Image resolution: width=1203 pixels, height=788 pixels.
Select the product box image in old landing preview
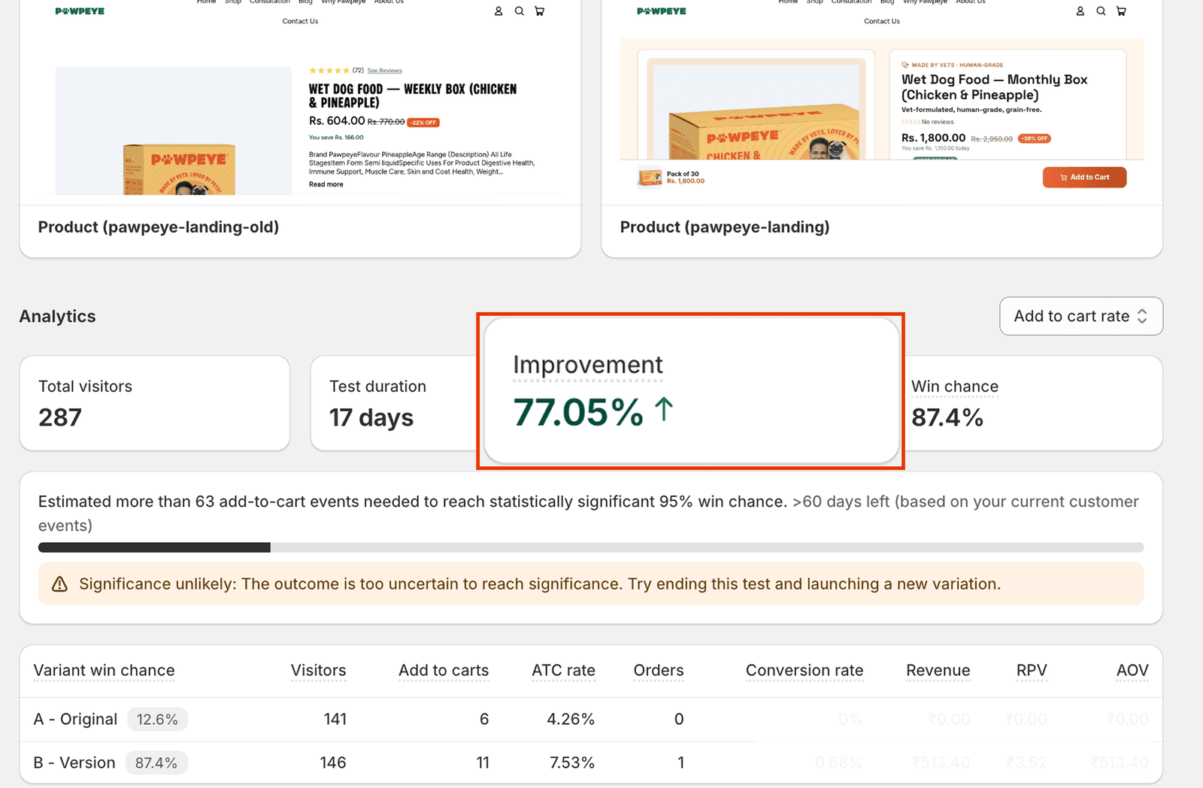coord(179,169)
